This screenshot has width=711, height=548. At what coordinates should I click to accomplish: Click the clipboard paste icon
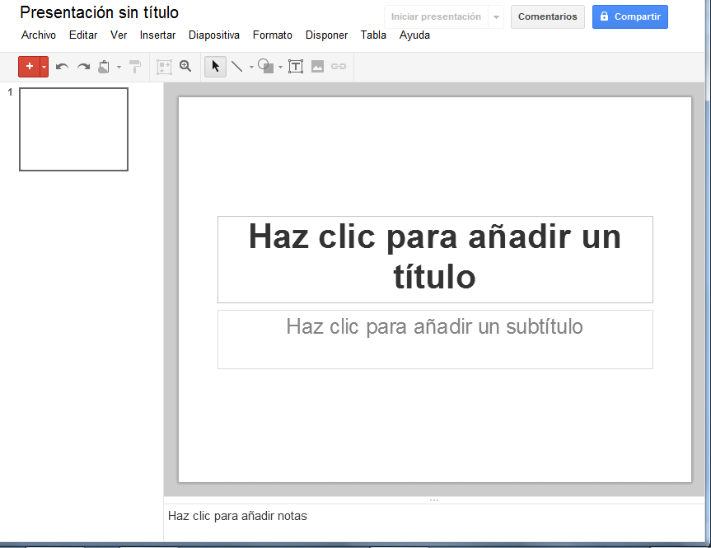(104, 67)
